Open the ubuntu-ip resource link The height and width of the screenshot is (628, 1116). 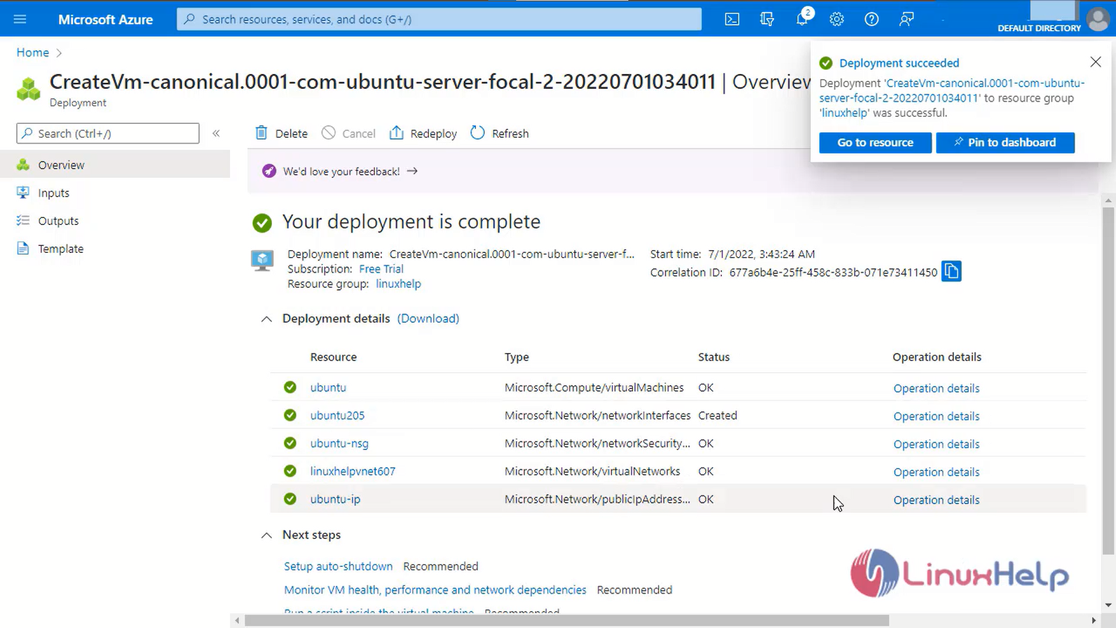(x=335, y=499)
